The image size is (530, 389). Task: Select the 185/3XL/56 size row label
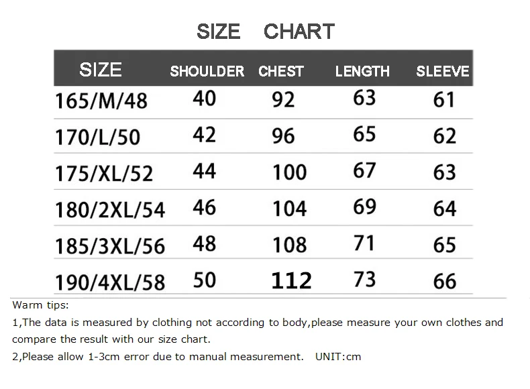coord(110,245)
